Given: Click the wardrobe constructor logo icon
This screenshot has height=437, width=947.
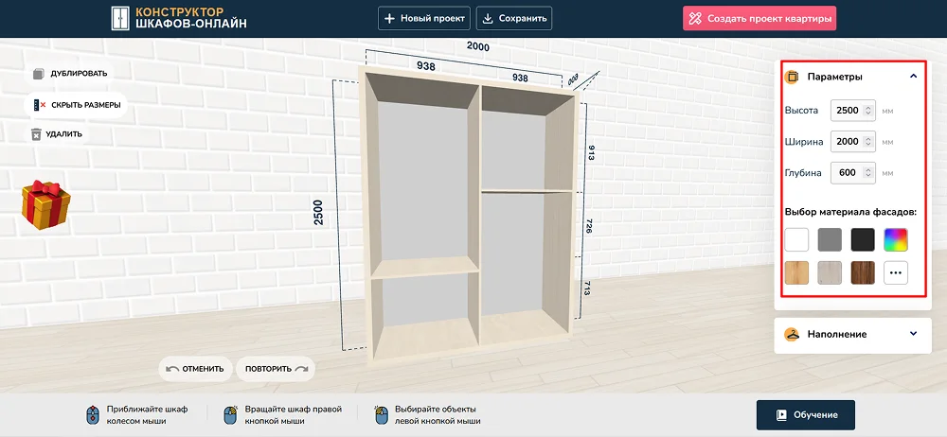Looking at the screenshot, I should click(121, 18).
